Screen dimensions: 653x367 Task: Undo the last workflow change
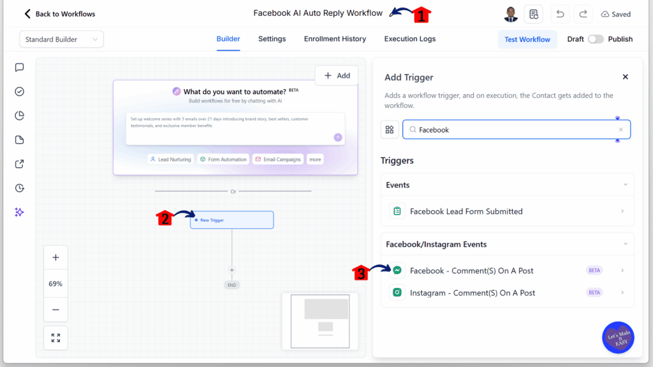click(560, 14)
